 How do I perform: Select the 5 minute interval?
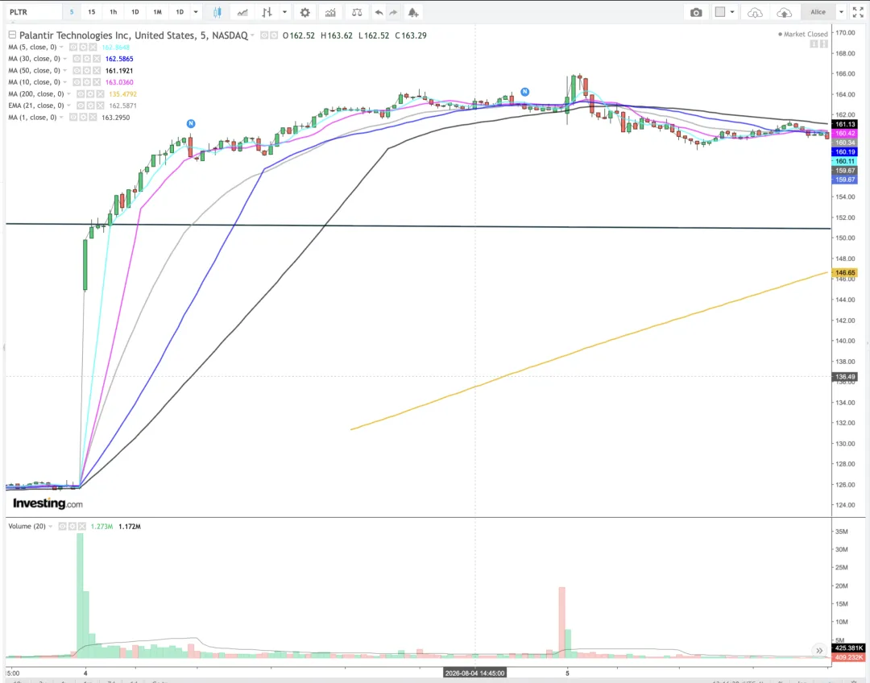(x=72, y=12)
